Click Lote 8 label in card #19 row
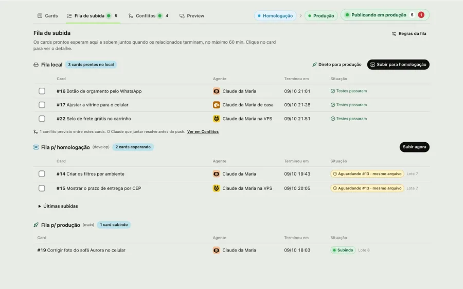463x289 pixels. 364,250
